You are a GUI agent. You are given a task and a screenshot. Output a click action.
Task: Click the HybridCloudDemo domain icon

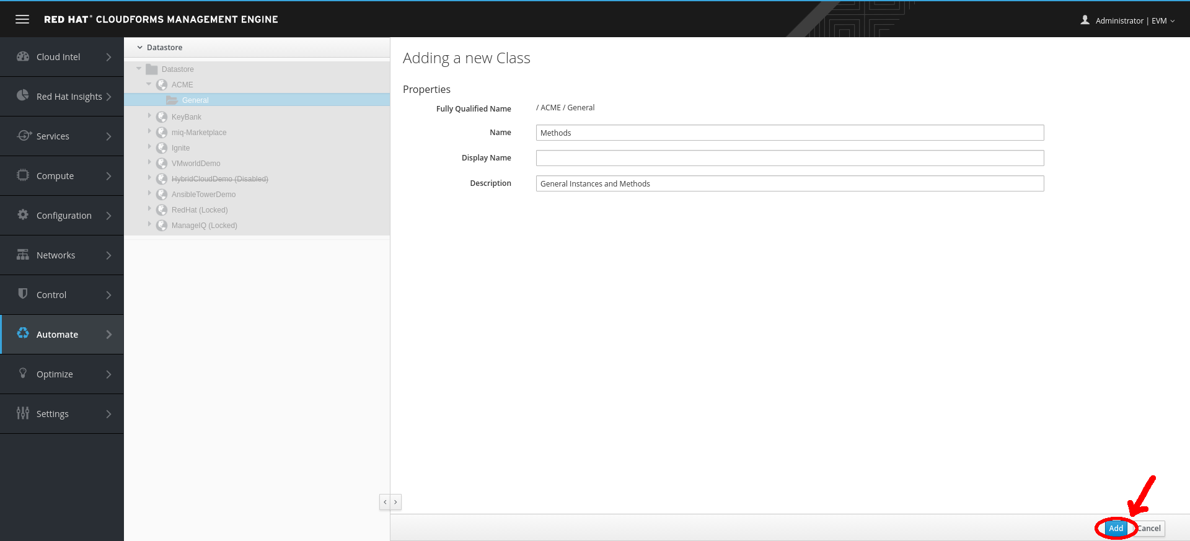click(162, 179)
